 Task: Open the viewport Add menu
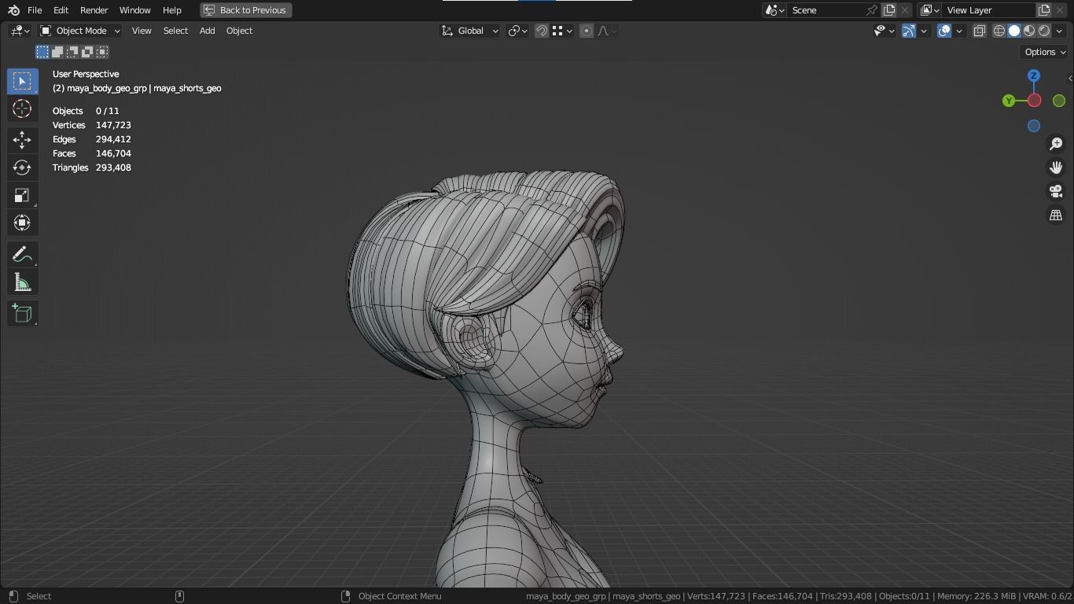pos(207,31)
